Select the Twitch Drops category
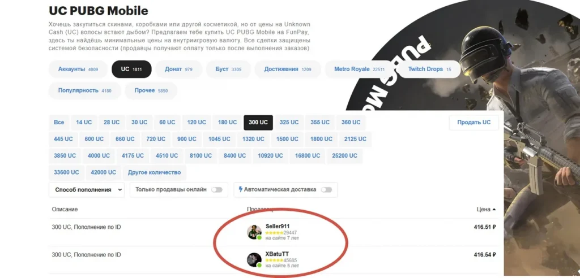 click(429, 69)
